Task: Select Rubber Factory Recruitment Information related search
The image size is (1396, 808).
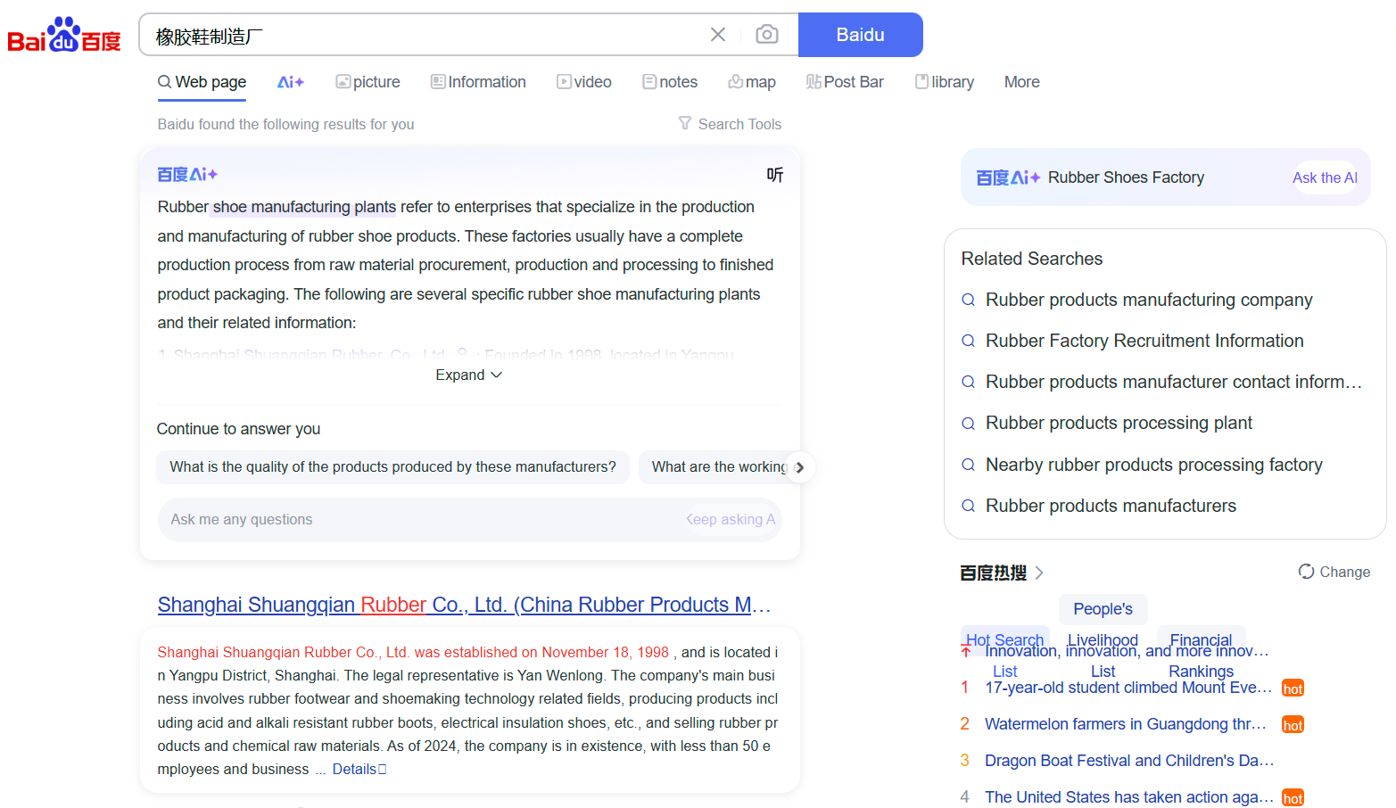Action: pos(1144,341)
